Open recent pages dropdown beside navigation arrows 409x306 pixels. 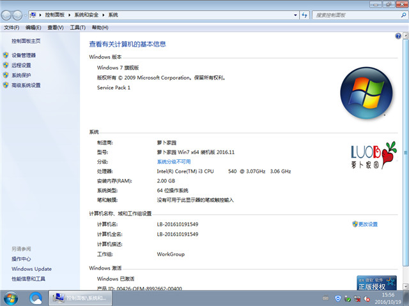pos(25,15)
